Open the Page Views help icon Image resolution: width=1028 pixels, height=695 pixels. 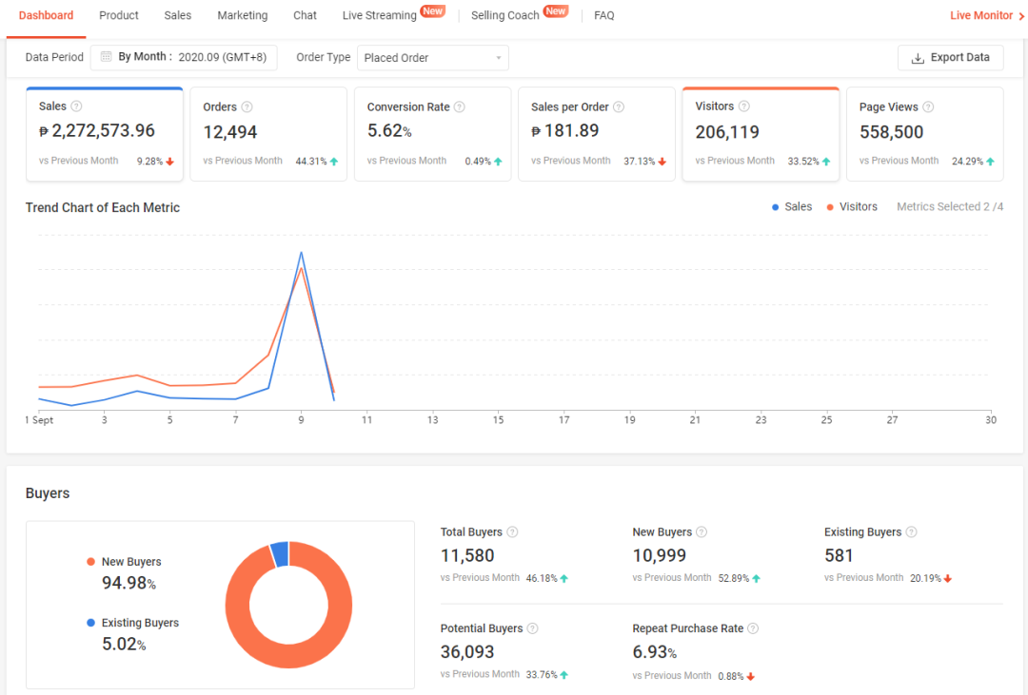click(x=928, y=106)
